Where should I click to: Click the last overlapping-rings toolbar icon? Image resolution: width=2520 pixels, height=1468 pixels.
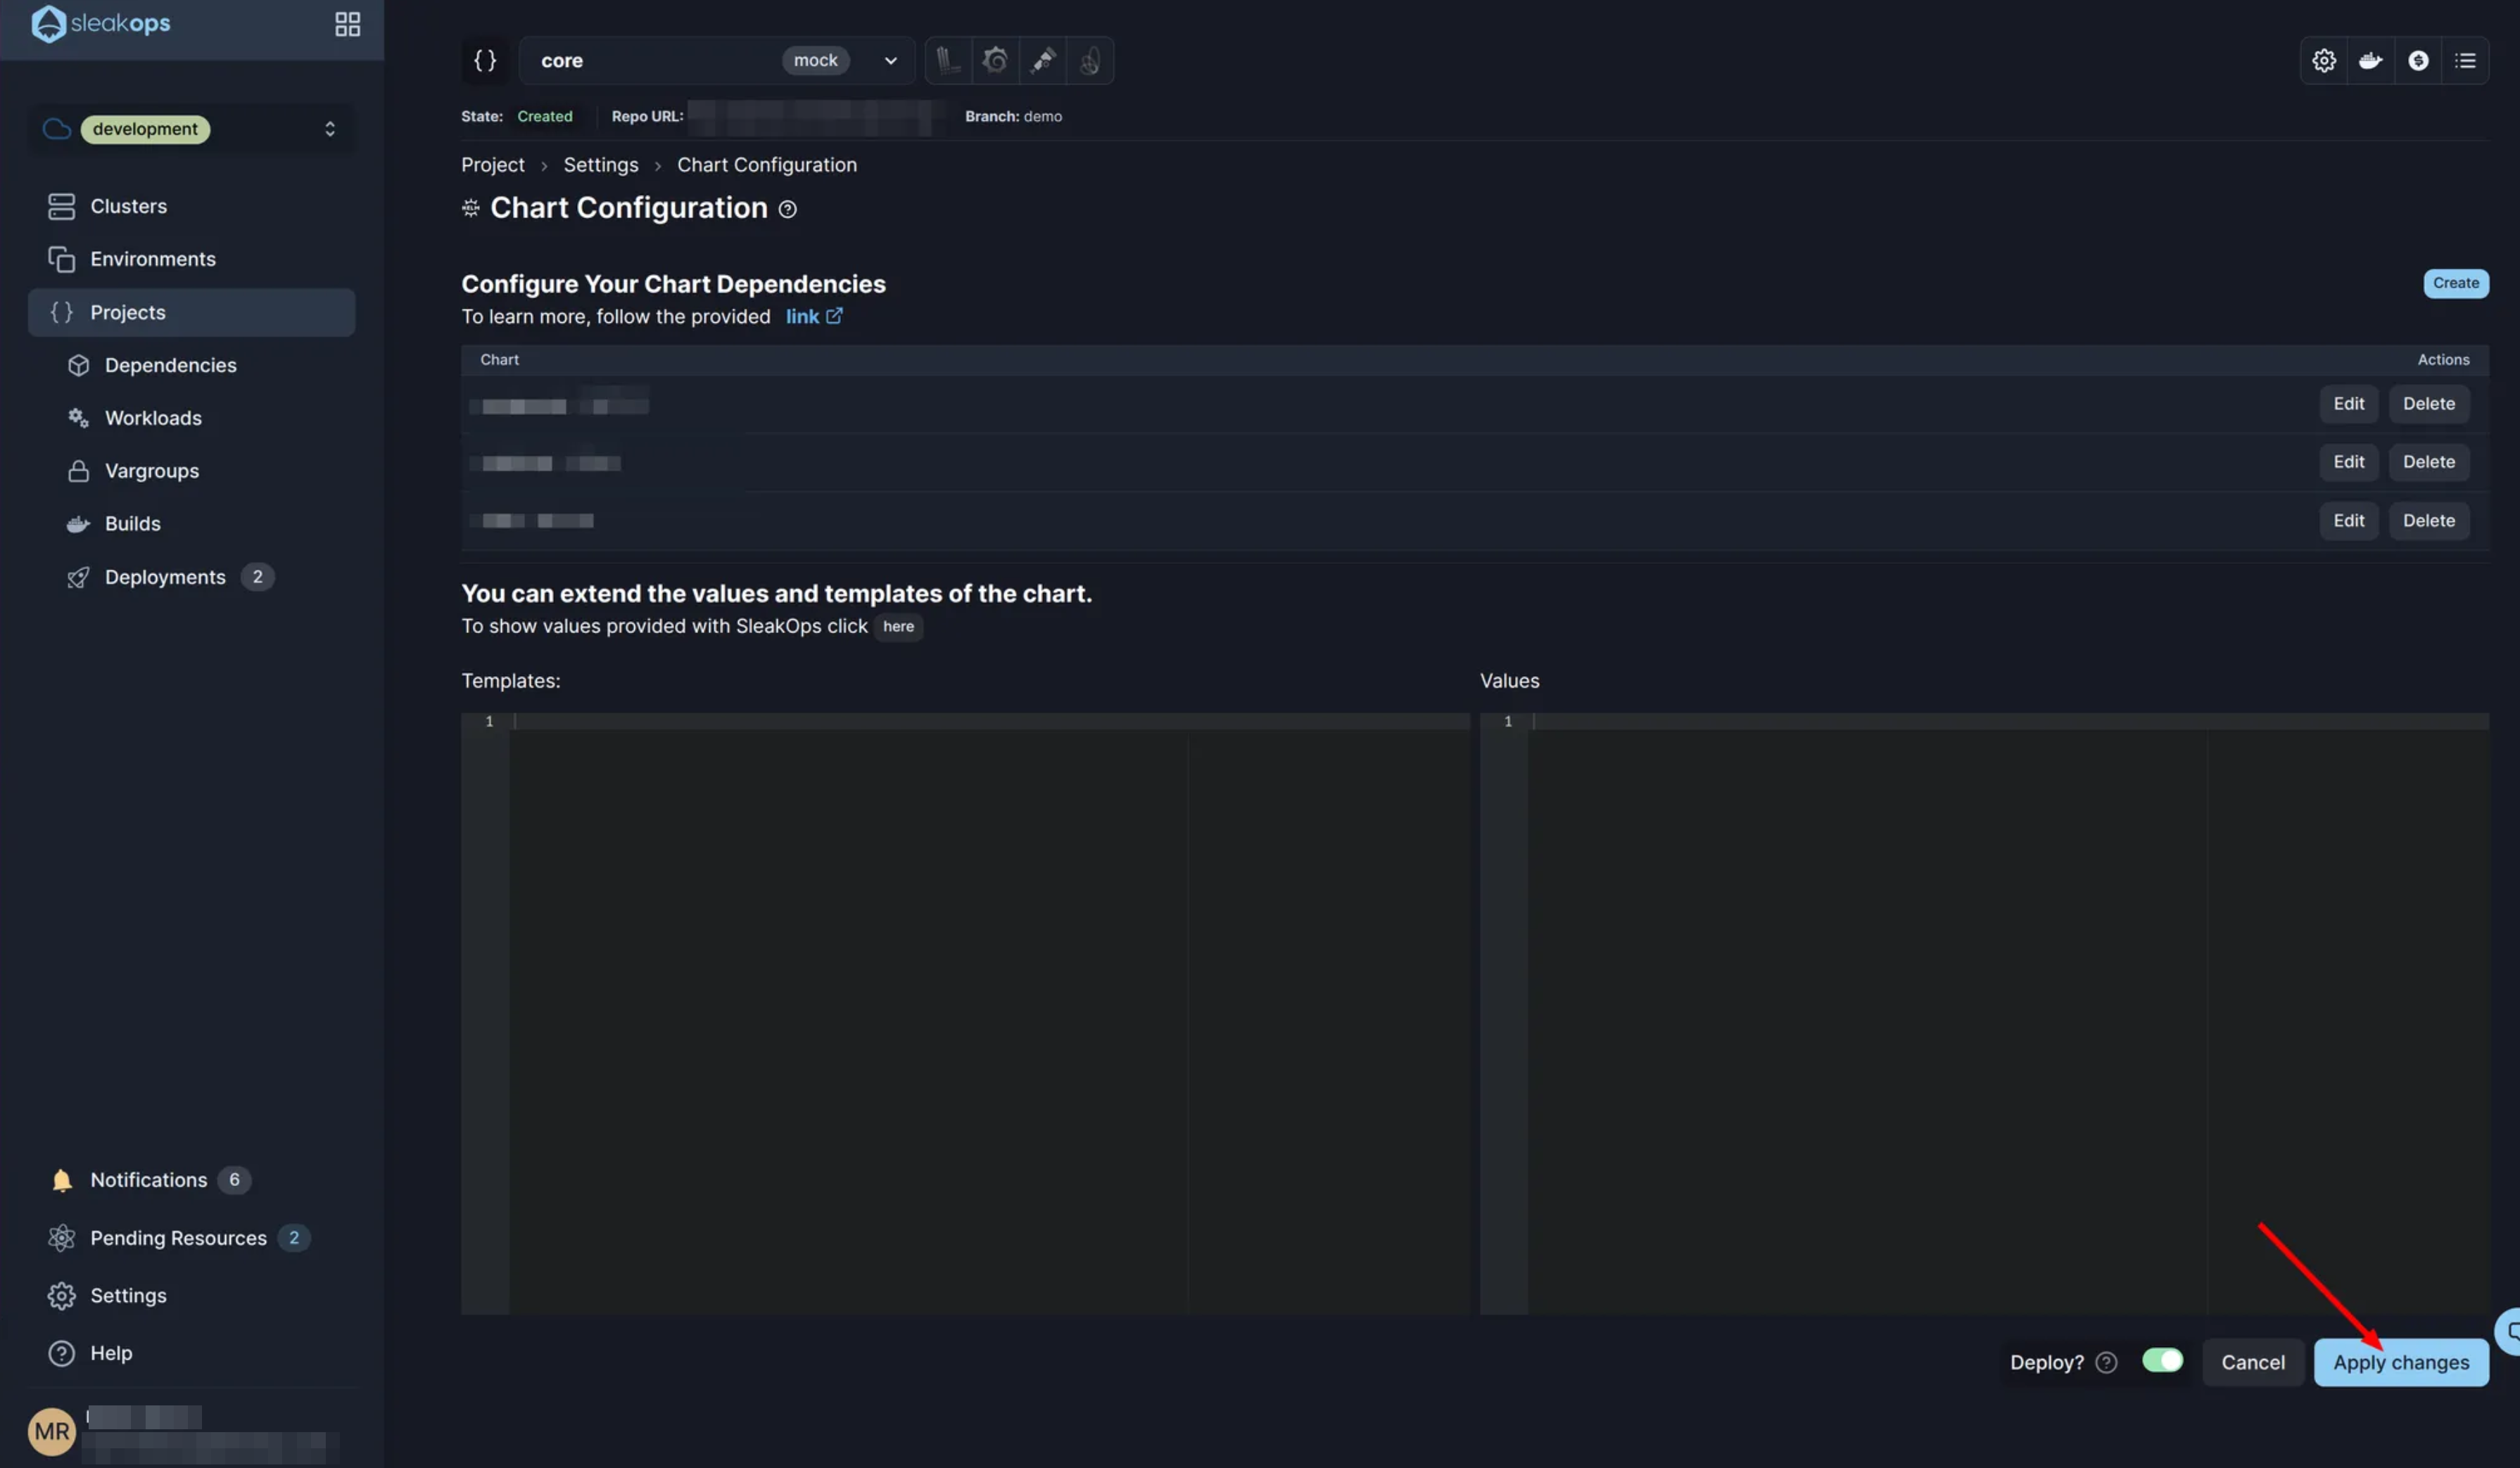(1090, 60)
